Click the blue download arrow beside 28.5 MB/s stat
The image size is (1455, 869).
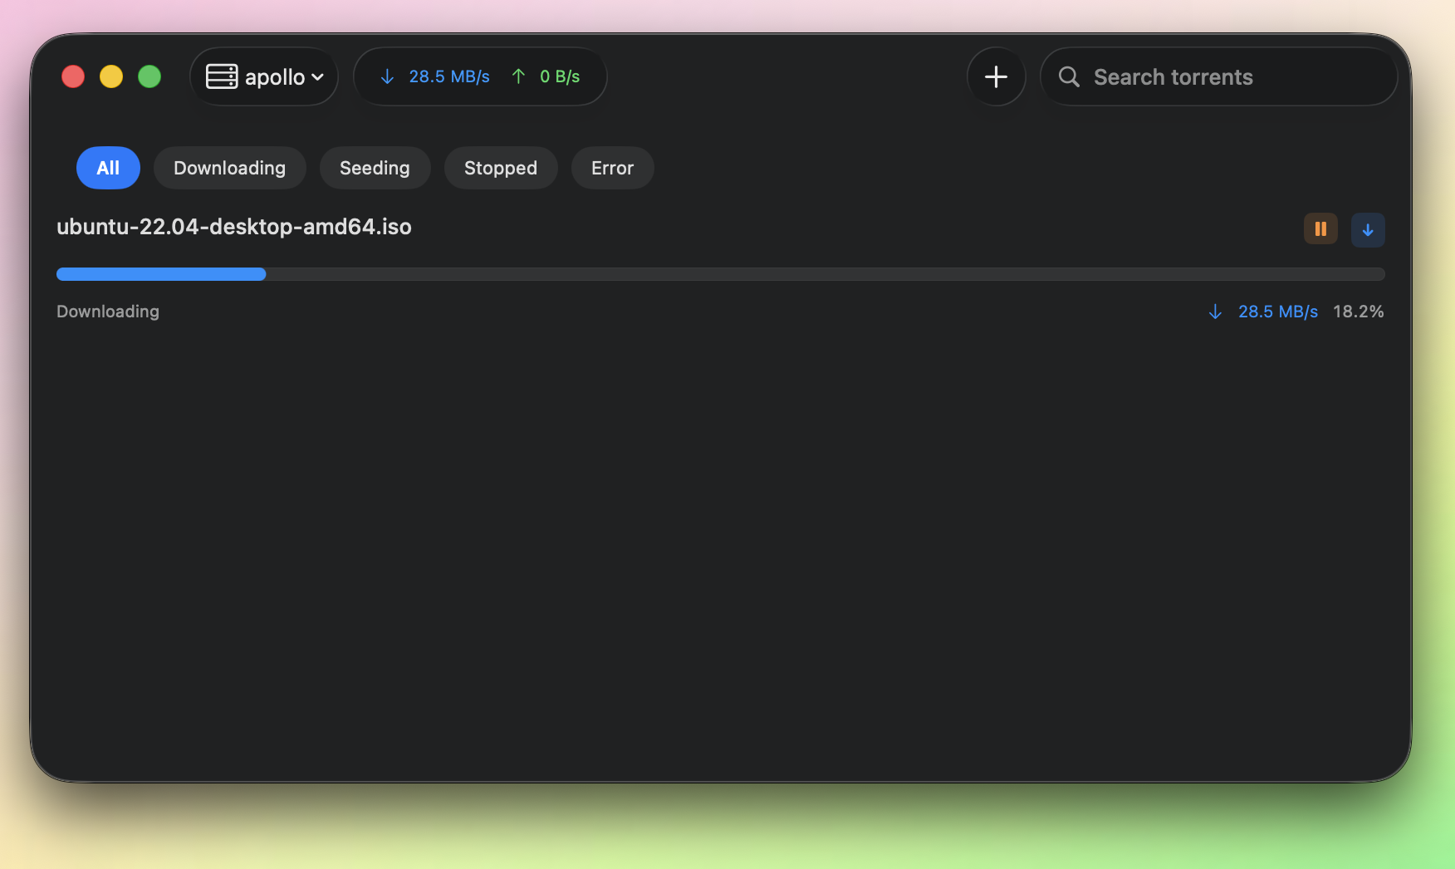click(x=1215, y=312)
